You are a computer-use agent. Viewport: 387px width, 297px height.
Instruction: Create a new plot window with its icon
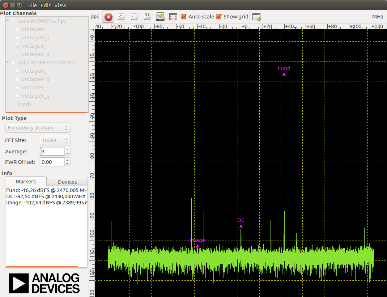257,17
